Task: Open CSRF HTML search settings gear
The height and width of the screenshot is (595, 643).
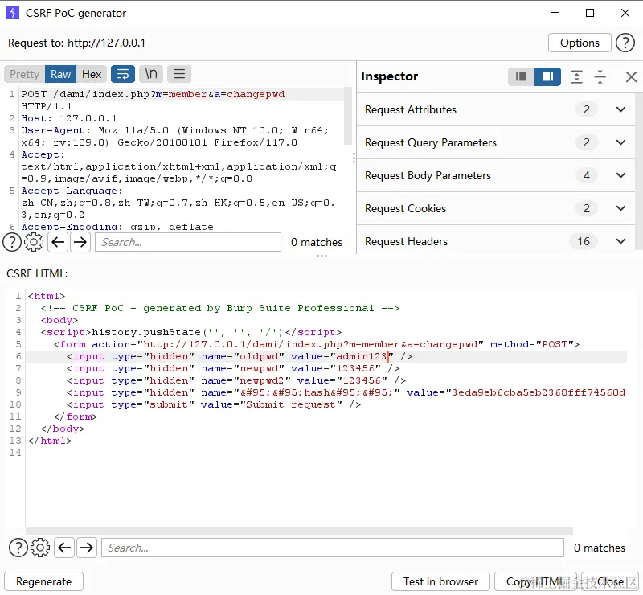Action: [x=40, y=548]
